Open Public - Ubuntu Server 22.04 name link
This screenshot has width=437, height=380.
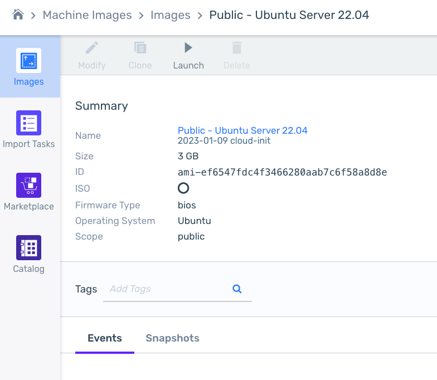coord(242,130)
